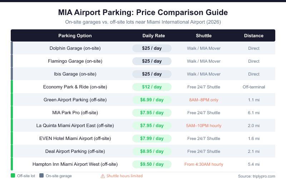This screenshot has height=179, width=286.
Task: Click the Economy Park & Ride $12 / day badge
Action: (152, 87)
